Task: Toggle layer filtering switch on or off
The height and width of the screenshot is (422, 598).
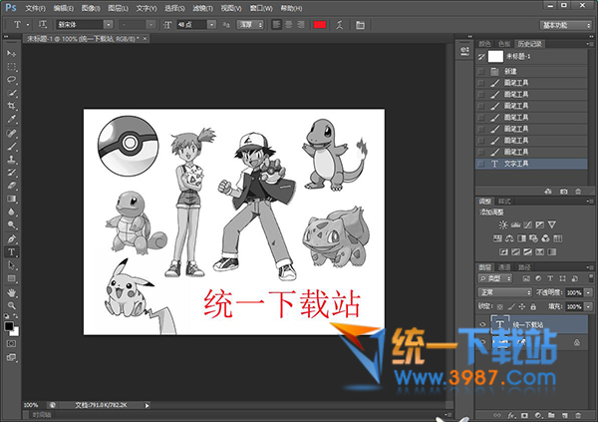Action: click(x=591, y=278)
